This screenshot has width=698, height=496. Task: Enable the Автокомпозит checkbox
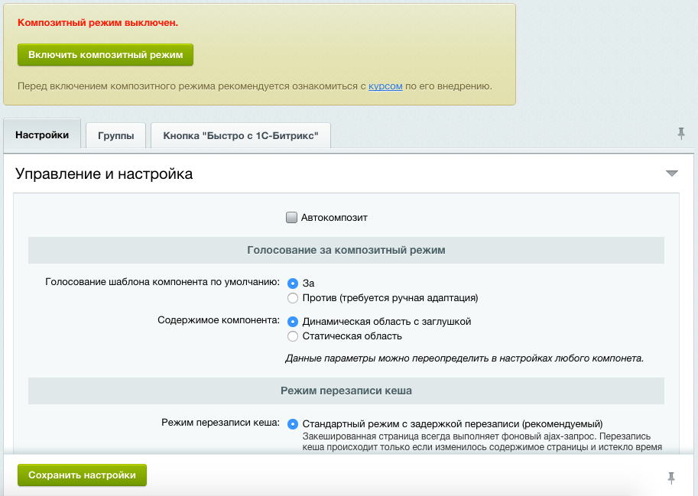click(x=291, y=218)
